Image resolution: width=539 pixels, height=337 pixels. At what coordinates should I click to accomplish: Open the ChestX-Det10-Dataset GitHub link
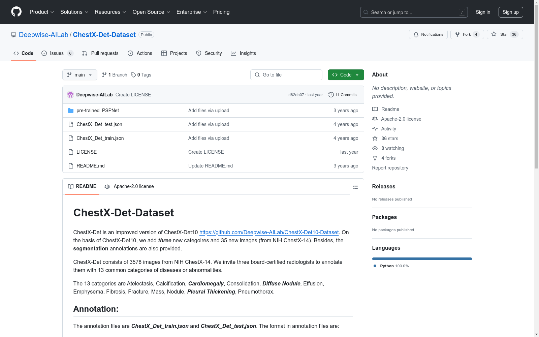tap(269, 232)
